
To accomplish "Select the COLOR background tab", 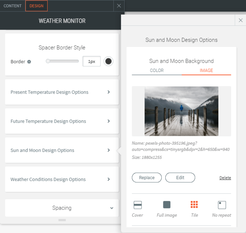I will pos(156,70).
